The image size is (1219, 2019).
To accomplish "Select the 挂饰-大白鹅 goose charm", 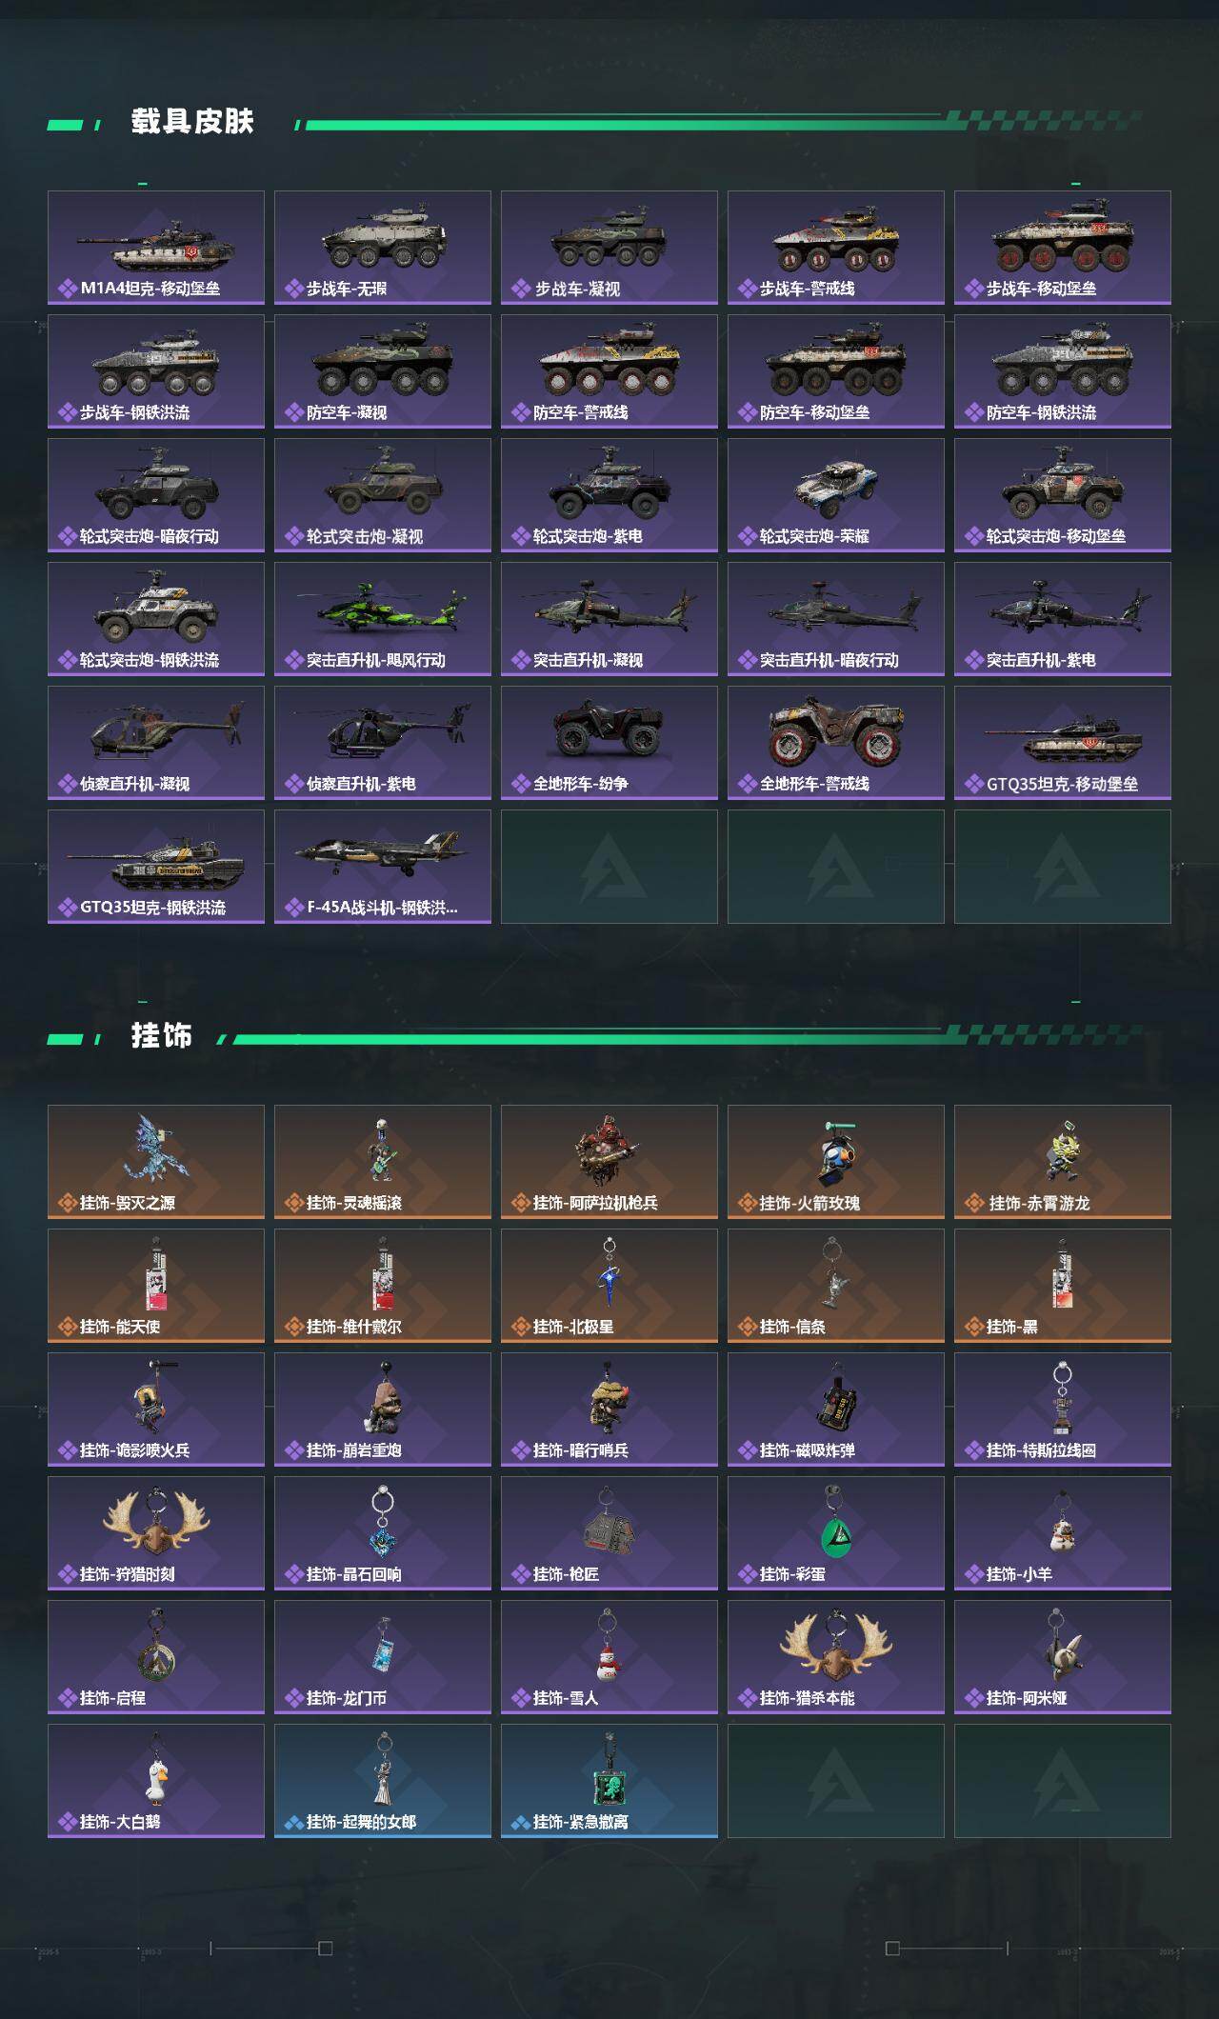I will [x=156, y=1781].
